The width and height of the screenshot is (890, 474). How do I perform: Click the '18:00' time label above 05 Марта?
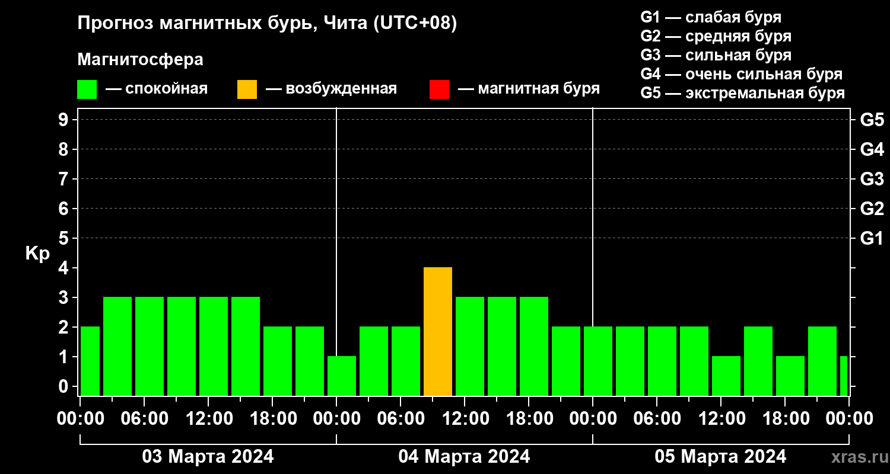pyautogui.click(x=786, y=418)
